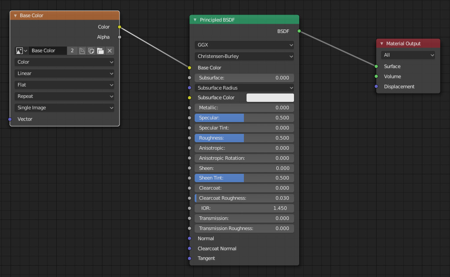Collapse the Material Output node
The height and width of the screenshot is (277, 450).
(x=382, y=43)
